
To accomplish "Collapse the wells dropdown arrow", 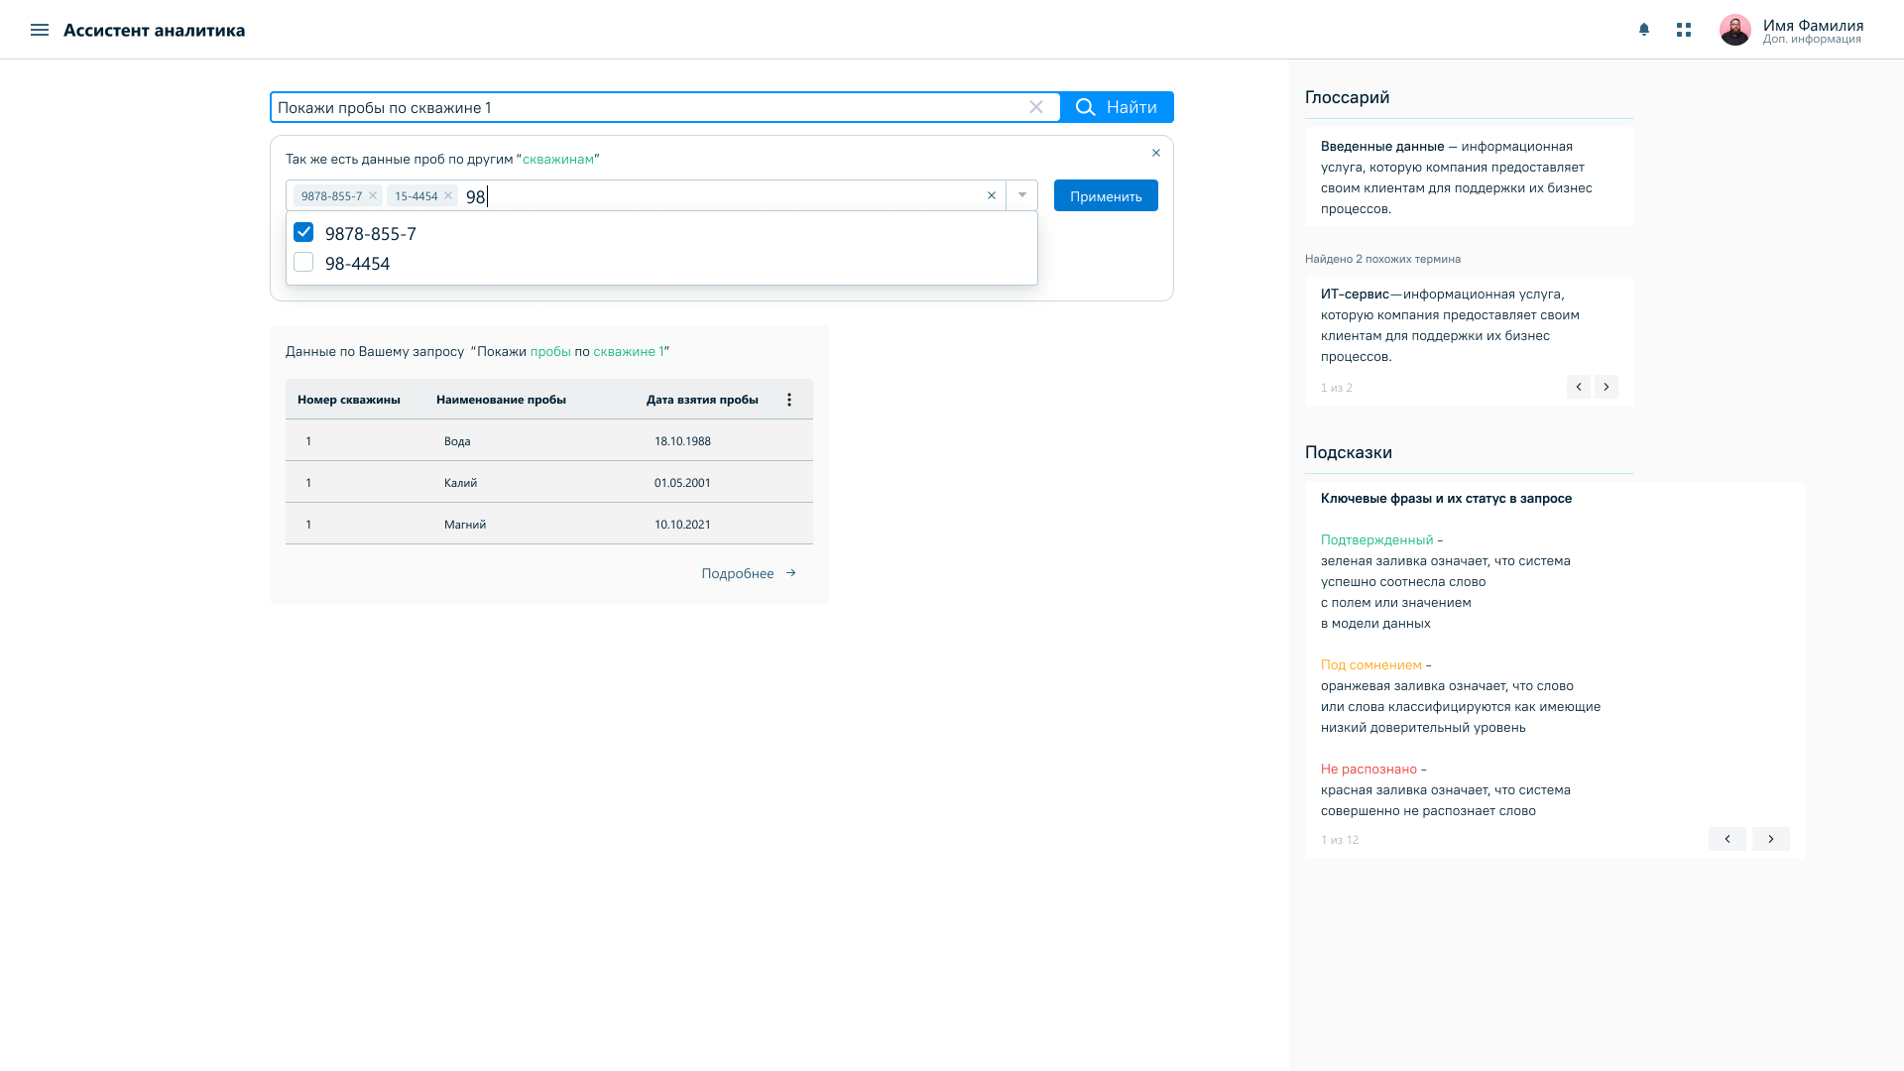I will pos(1022,195).
